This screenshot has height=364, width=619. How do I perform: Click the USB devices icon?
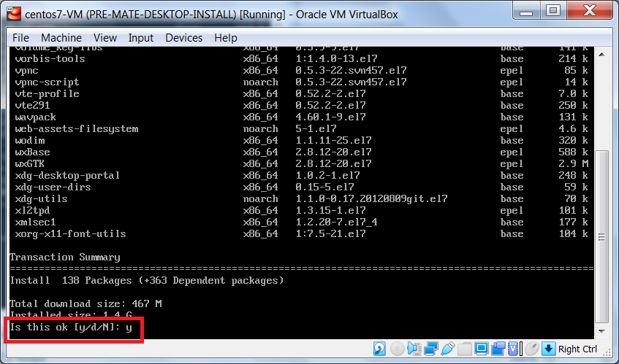coord(447,349)
